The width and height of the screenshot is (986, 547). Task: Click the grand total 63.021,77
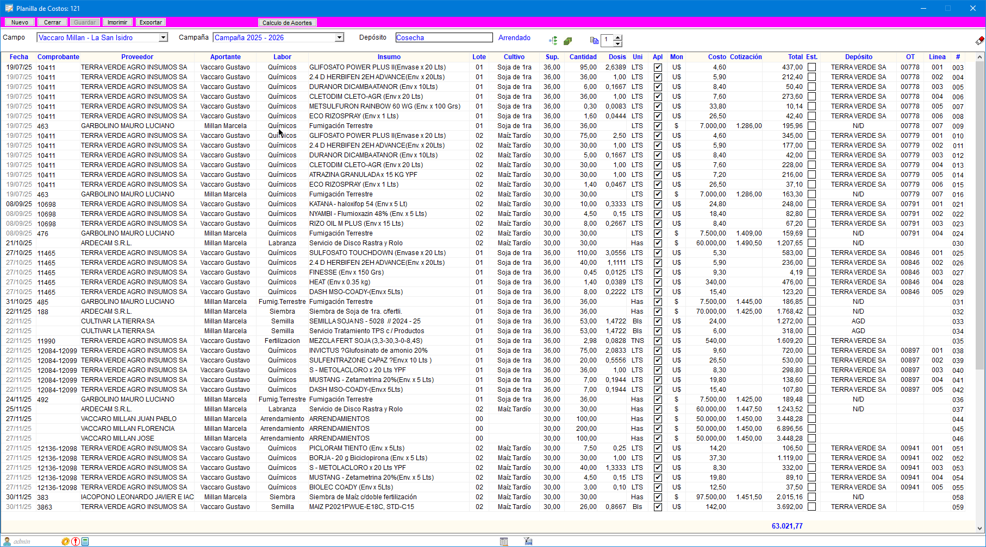tap(787, 526)
